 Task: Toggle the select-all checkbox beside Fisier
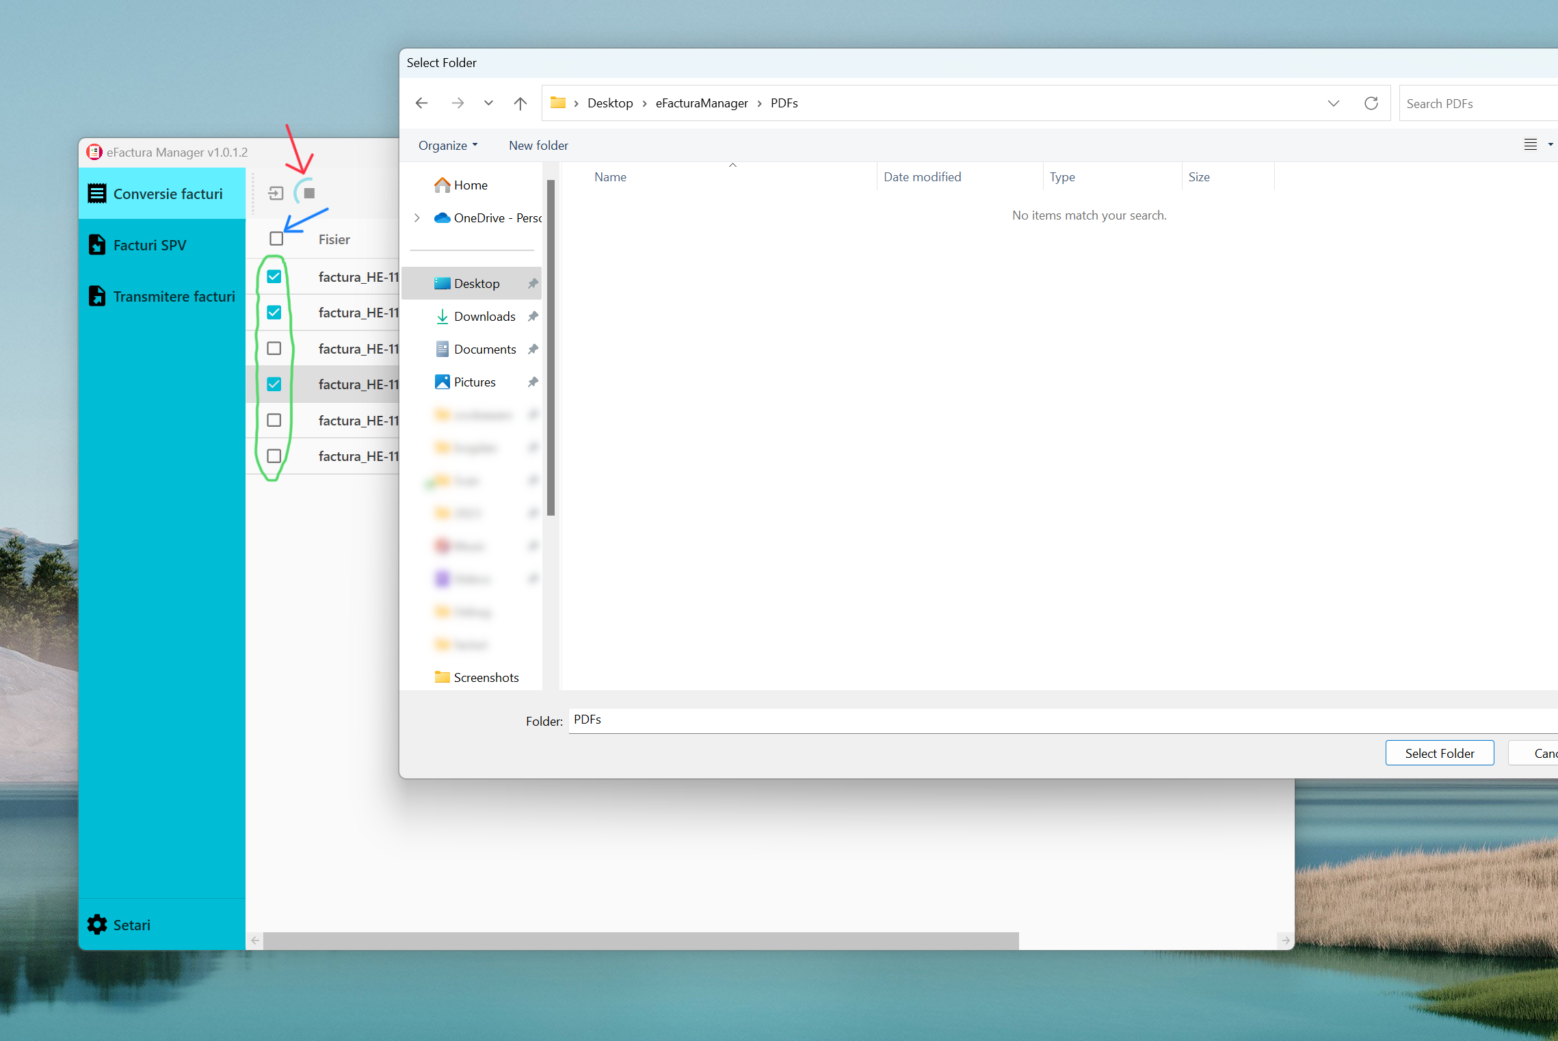pyautogui.click(x=276, y=239)
